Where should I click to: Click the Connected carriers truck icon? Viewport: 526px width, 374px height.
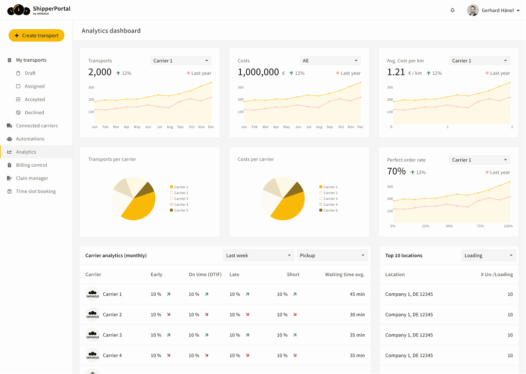click(9, 125)
